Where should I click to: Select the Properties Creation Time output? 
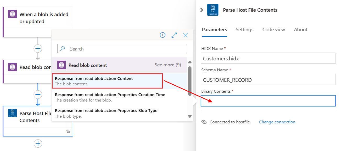(x=119, y=97)
